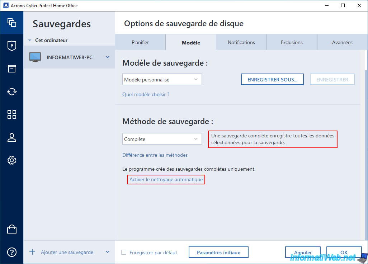Image resolution: width=368 pixels, height=264 pixels.
Task: Open the store shopping bag icon
Action: click(x=12, y=229)
